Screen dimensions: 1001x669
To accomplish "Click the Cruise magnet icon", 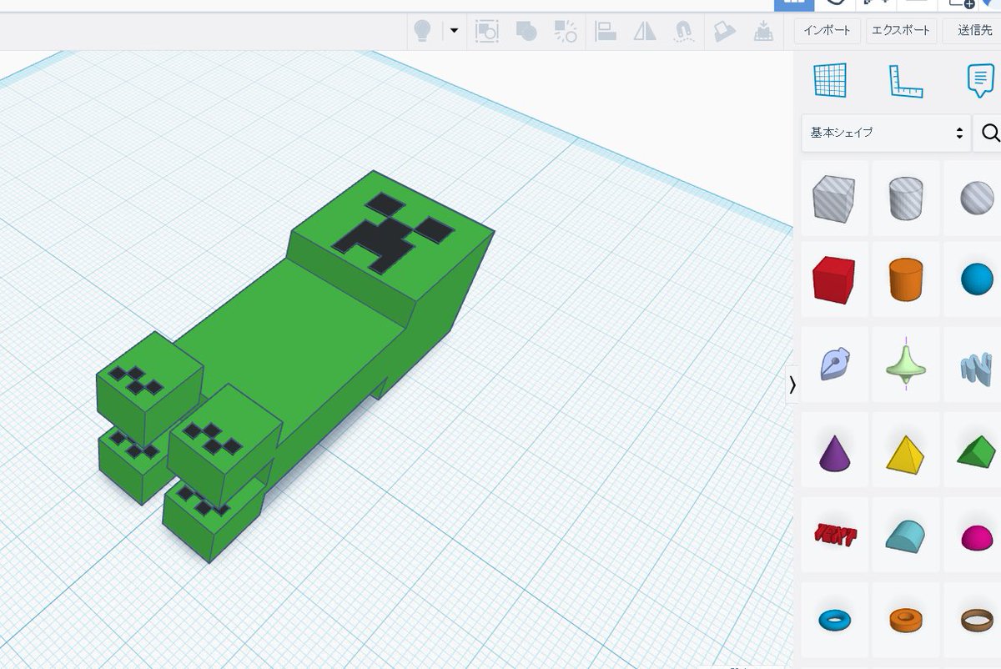I will click(684, 32).
